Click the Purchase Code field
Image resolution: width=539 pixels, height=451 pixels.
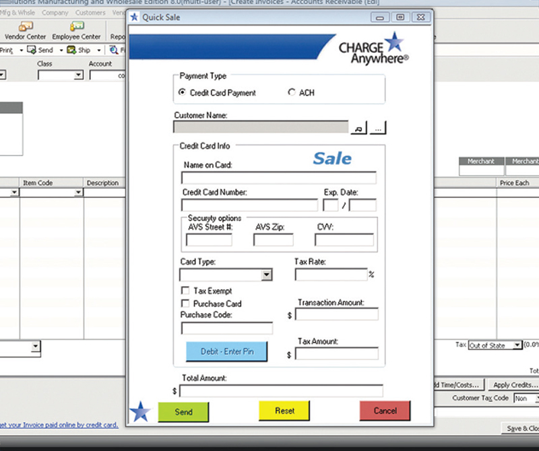227,328
